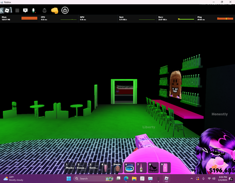235x183 pixels.
Task: Equip the pink phone in slot 9
Action: click(x=165, y=168)
